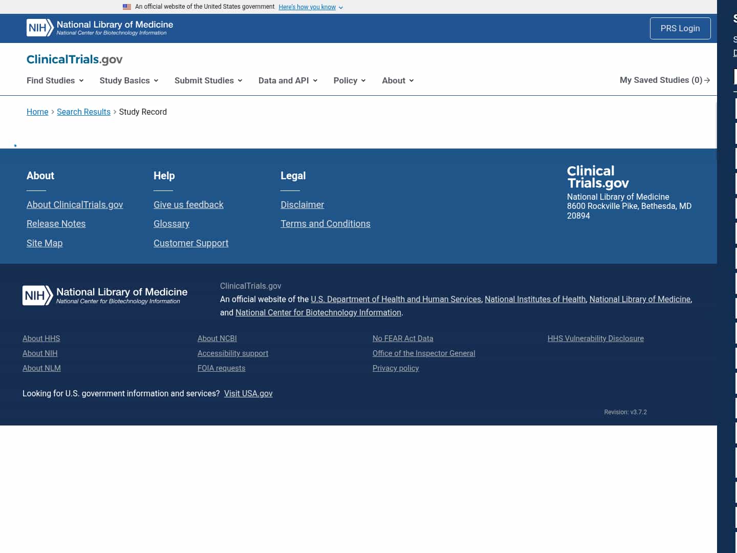Expand the Policy navigation menu
Viewport: 737px width, 553px height.
[x=350, y=80]
